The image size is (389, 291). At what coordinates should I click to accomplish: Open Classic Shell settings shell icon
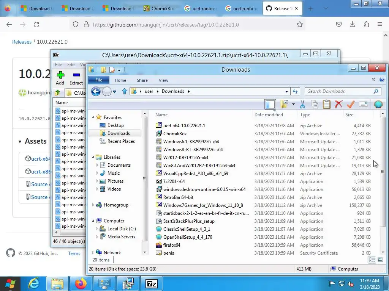pos(378,104)
